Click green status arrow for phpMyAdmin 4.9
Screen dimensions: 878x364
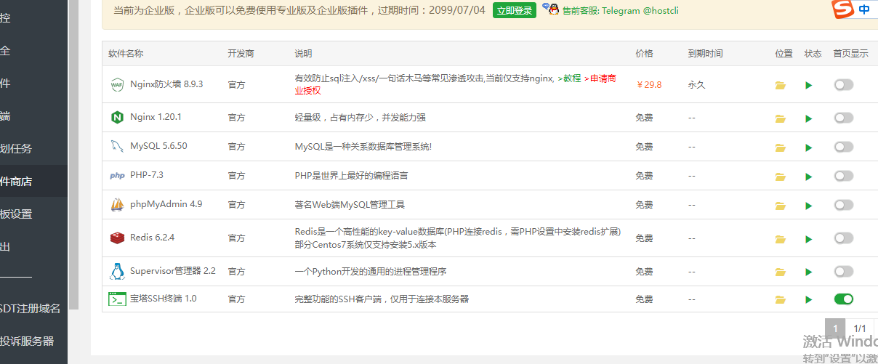809,206
